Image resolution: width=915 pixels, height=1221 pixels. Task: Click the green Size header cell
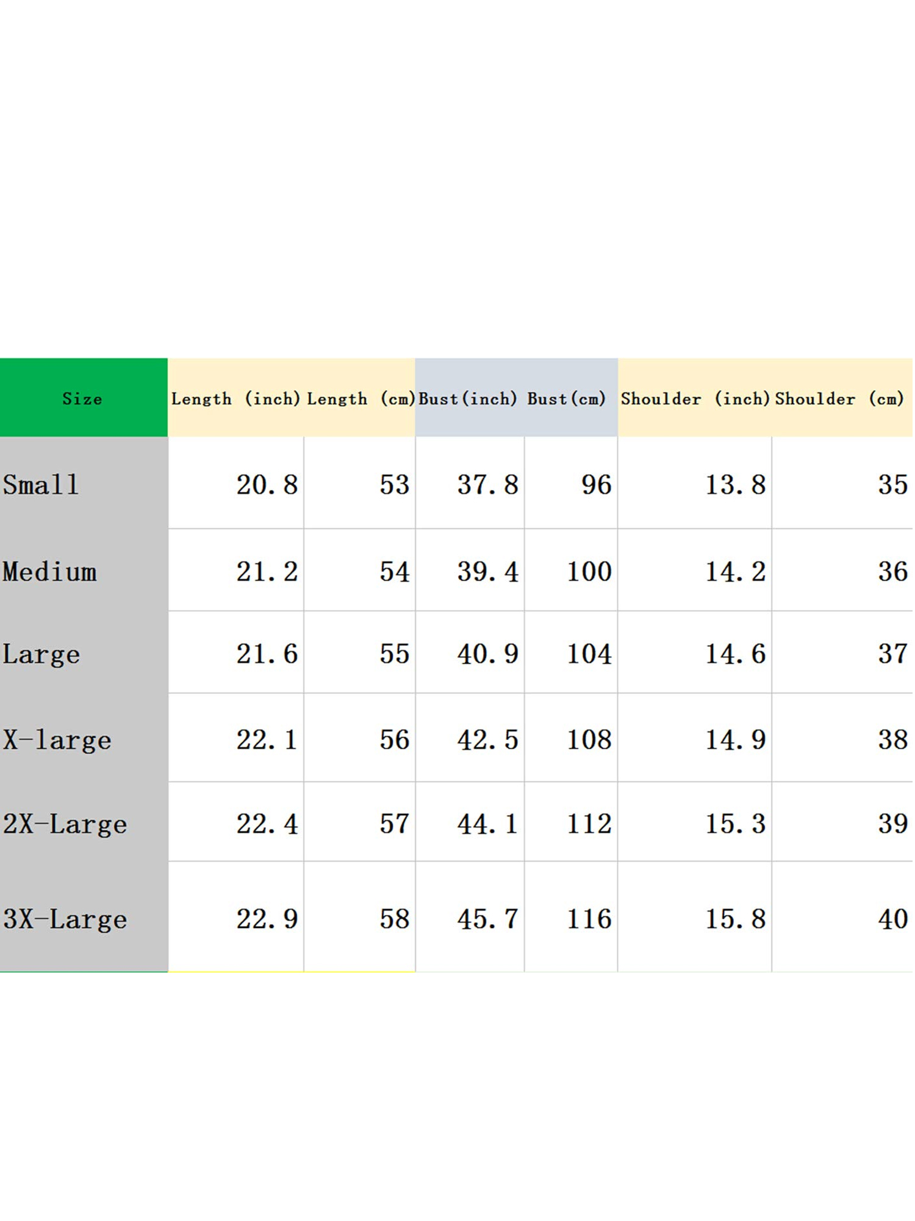[83, 398]
